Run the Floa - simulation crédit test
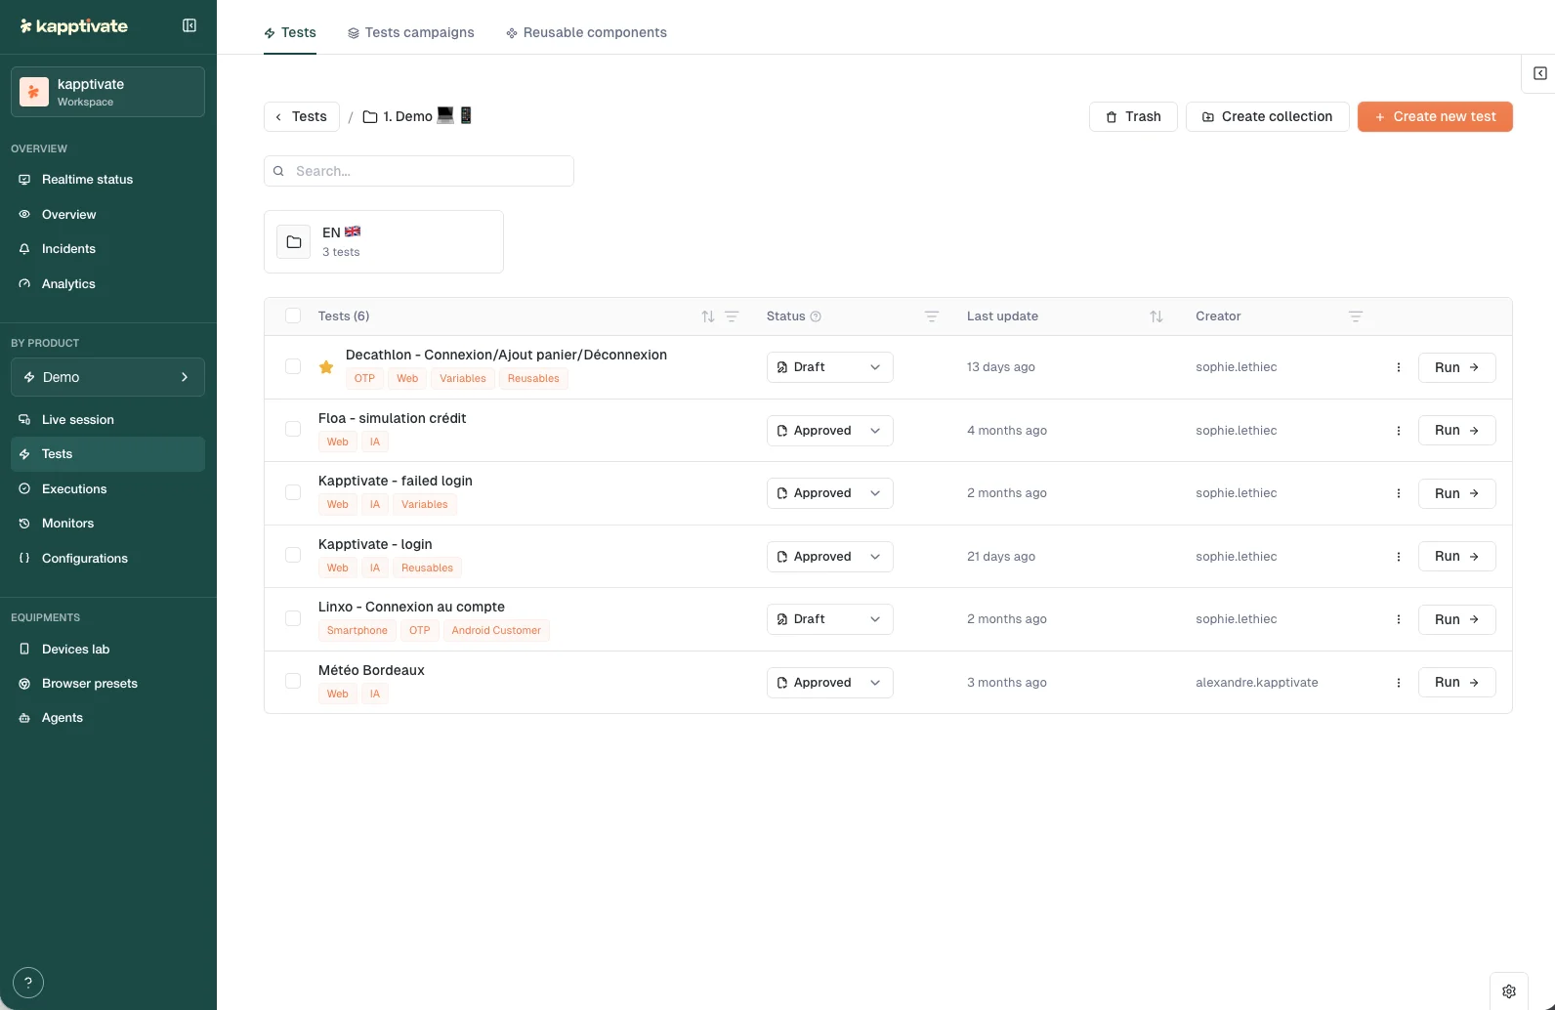This screenshot has height=1010, width=1555. (1456, 431)
